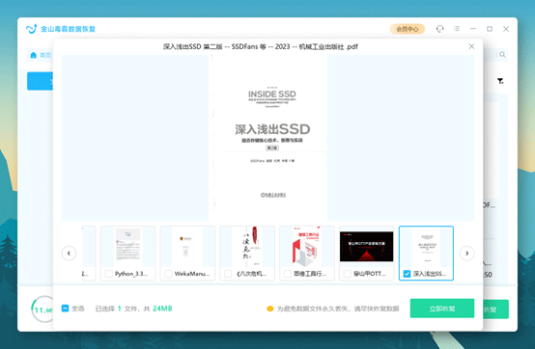Click the 24MB selected size text
This screenshot has width=535, height=349.
[162, 309]
